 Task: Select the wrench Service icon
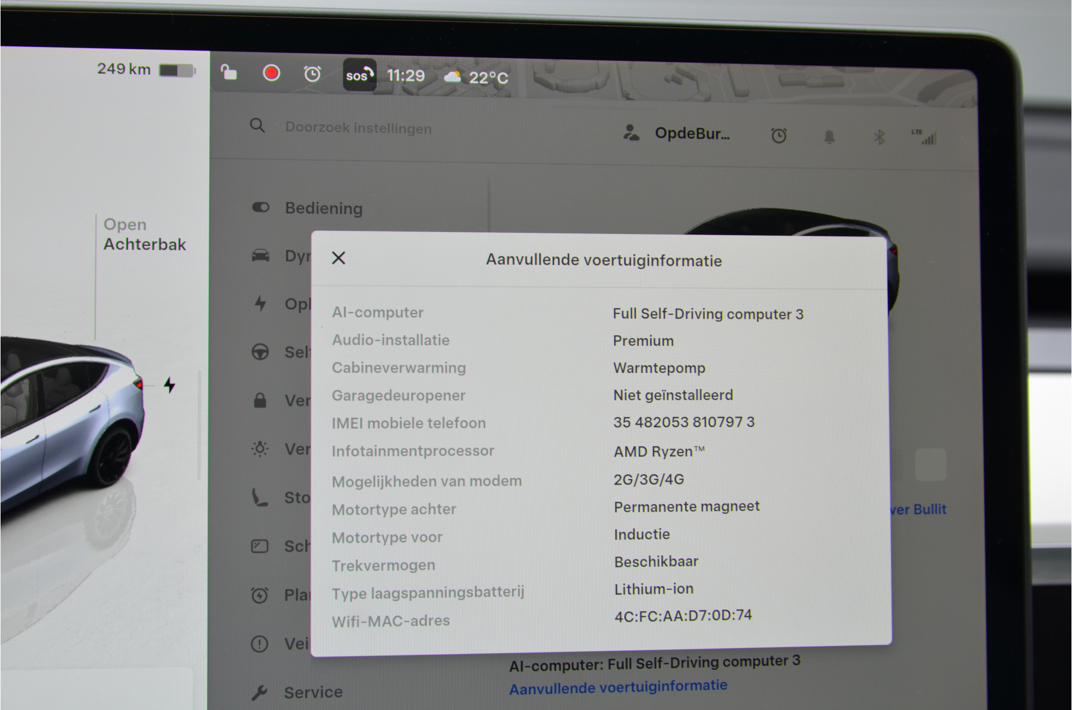coord(260,693)
